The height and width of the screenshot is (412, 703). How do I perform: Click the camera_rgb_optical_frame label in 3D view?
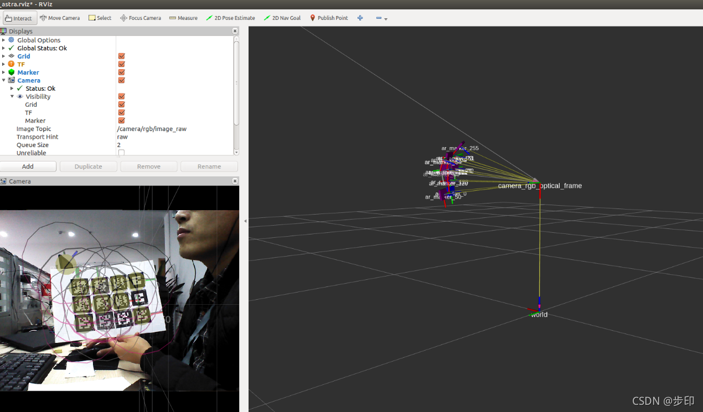pos(540,186)
